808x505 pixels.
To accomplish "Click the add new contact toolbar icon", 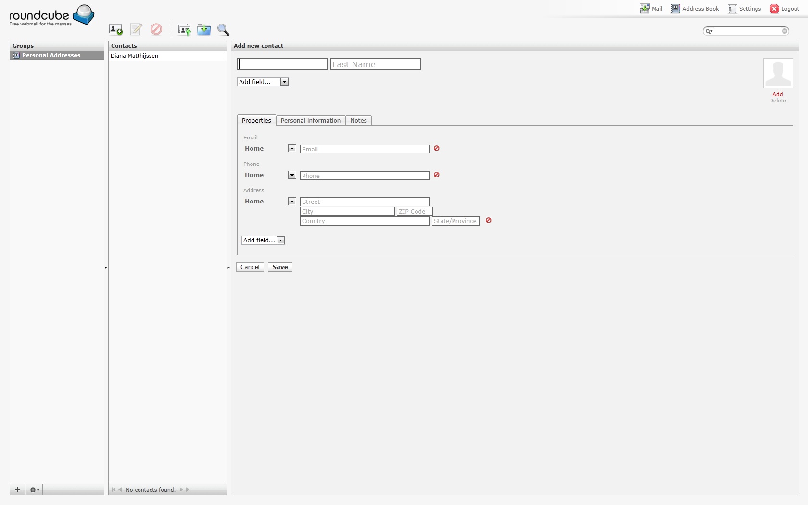I will click(x=115, y=30).
